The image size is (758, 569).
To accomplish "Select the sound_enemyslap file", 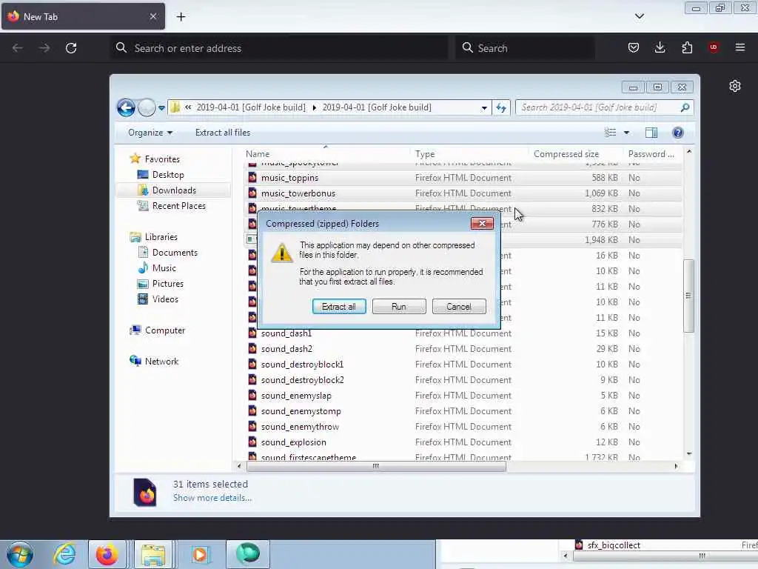I will click(x=296, y=396).
